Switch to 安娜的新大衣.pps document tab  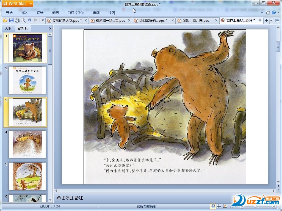(x=67, y=21)
